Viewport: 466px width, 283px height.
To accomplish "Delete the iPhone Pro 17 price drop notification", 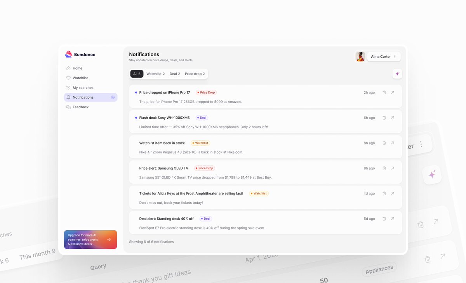I will 384,92.
